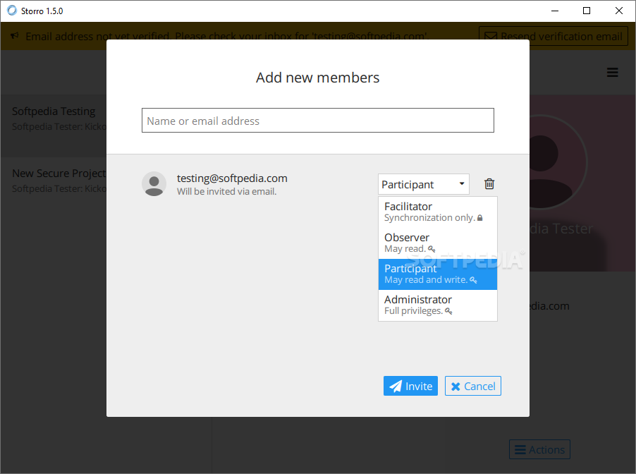Open the Participant role dropdown
636x474 pixels.
424,184
